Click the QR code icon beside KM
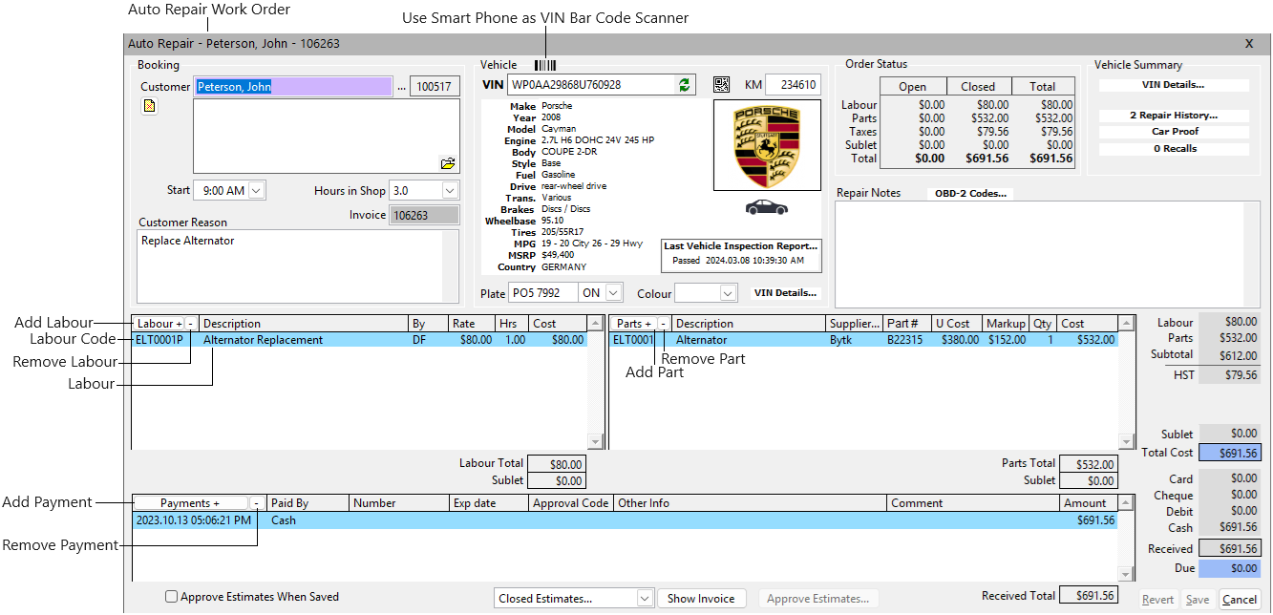Screen dimensions: 1273x615 [x=721, y=85]
